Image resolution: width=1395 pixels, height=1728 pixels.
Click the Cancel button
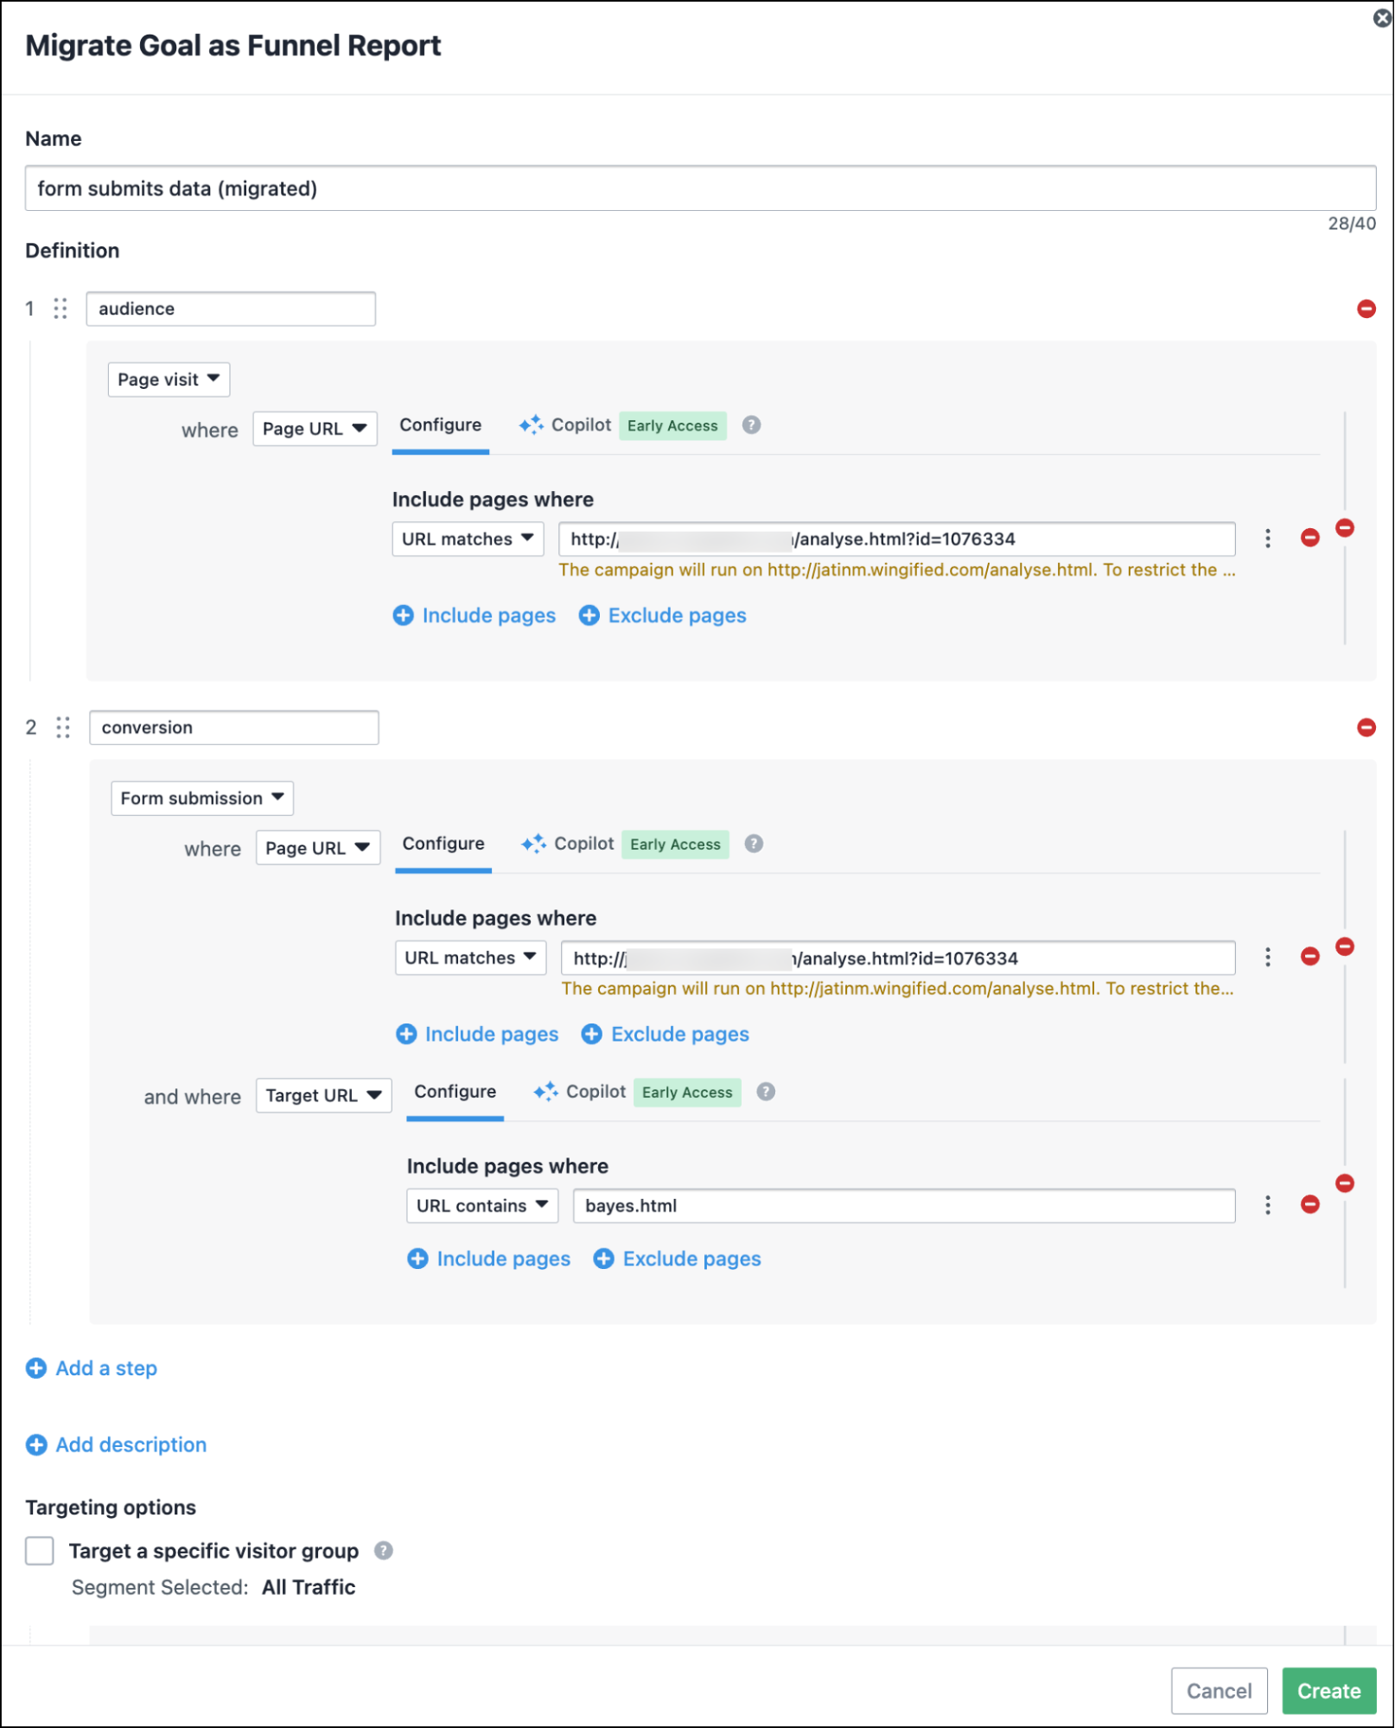[1219, 1690]
